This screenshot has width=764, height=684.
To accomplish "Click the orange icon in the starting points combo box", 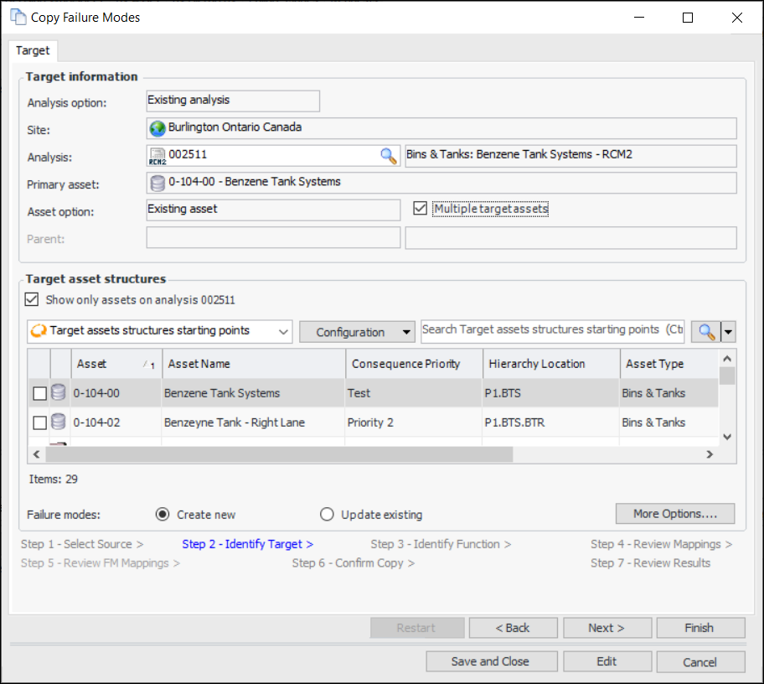I will [x=39, y=331].
